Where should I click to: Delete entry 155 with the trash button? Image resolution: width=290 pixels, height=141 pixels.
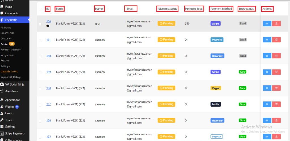276,136
